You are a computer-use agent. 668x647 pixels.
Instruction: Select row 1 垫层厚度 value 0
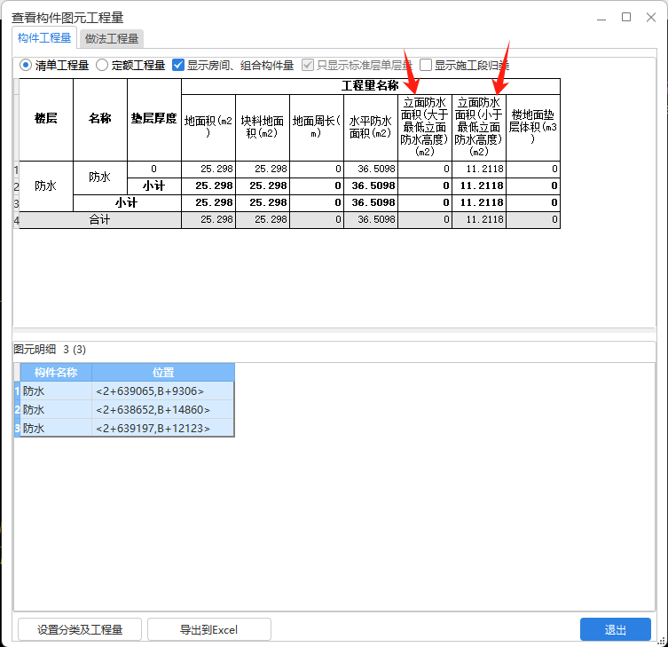[x=154, y=170]
